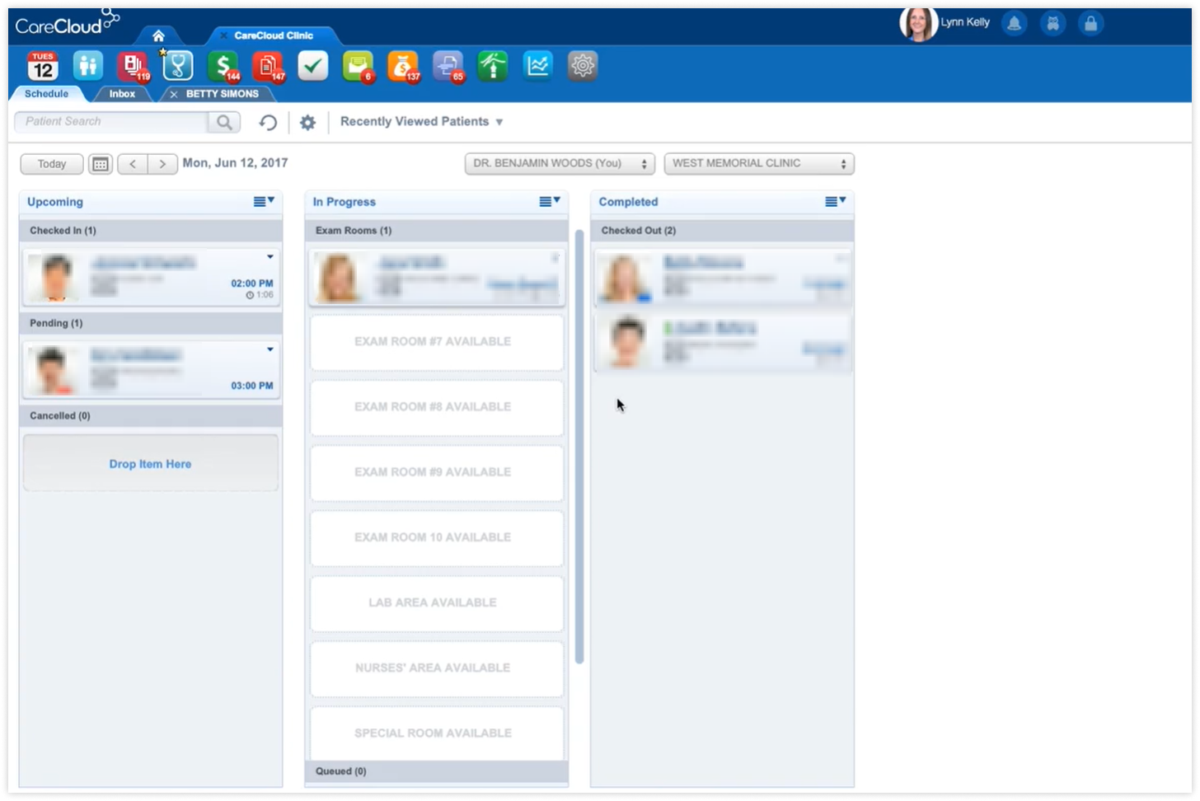The width and height of the screenshot is (1200, 801).
Task: Go to the next day arrow
Action: pyautogui.click(x=162, y=164)
